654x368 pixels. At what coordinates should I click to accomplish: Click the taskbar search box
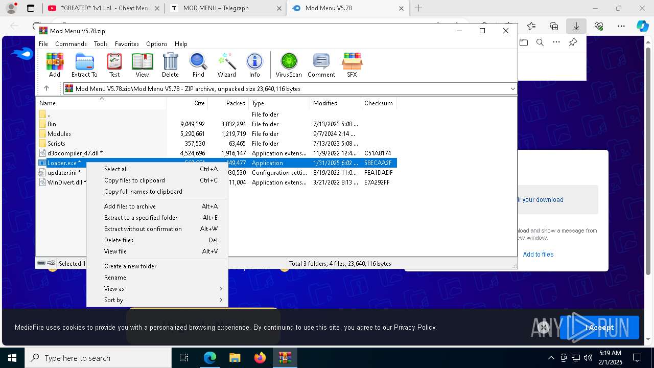98,358
